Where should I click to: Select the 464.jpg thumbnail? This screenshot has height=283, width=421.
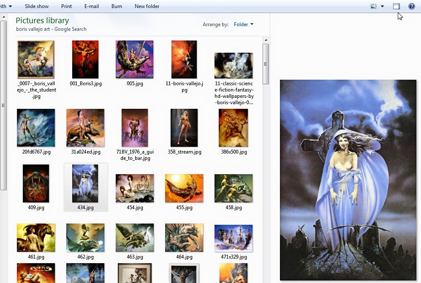click(184, 238)
